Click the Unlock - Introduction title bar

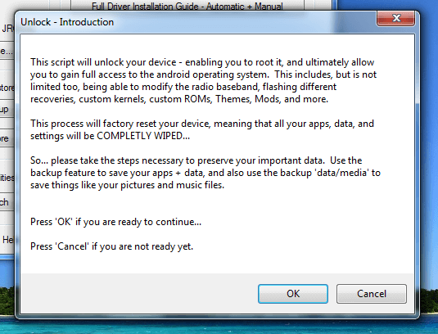[x=196, y=22]
